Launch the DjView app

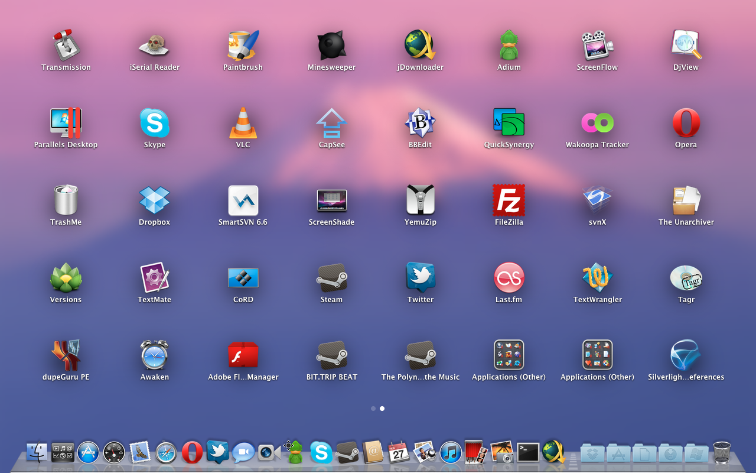686,46
